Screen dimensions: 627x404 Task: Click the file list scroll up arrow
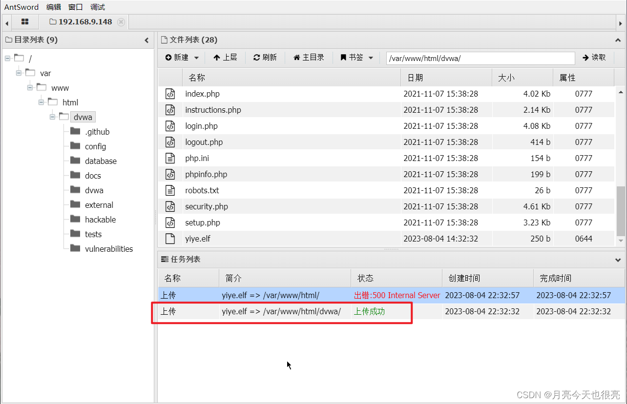(x=621, y=91)
